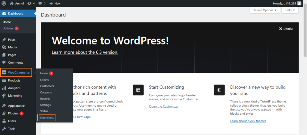The height and width of the screenshot is (135, 307).
Task: Expand the Screen Options dropdown
Action: 265,10
